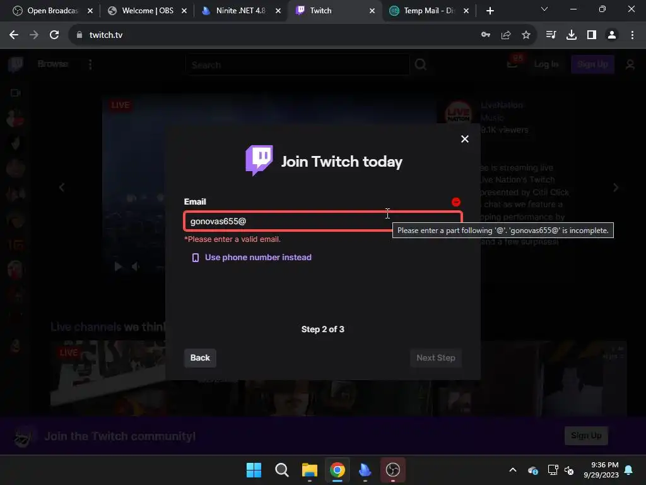Click the Twitch logo home icon
646x485 pixels.
pos(16,64)
